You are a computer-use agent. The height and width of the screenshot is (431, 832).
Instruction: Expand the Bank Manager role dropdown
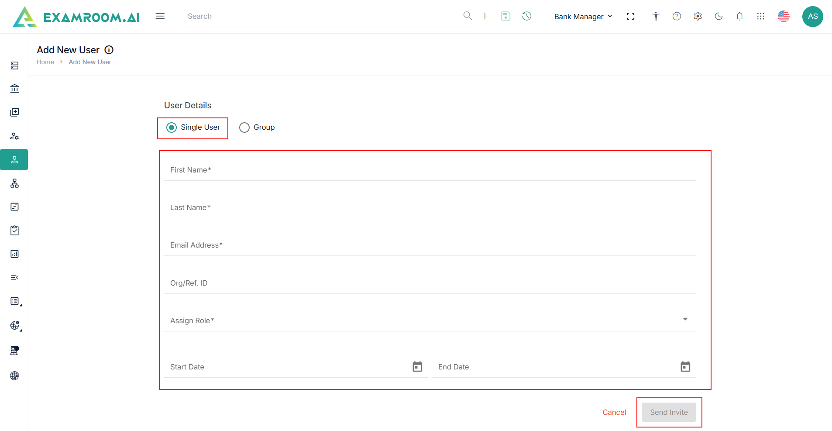pos(583,17)
